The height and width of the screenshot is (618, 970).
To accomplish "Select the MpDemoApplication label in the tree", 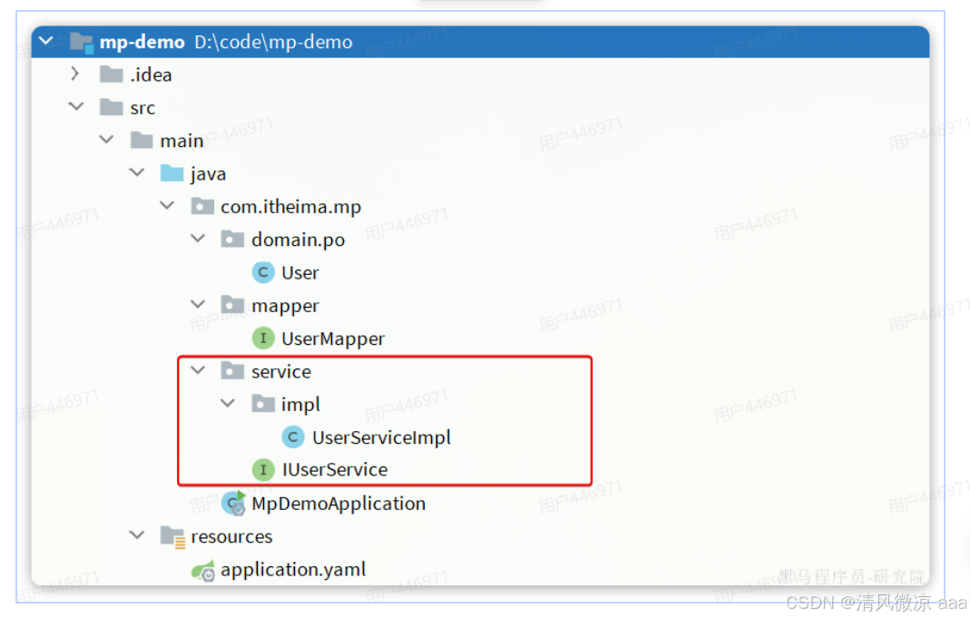I will point(338,505).
